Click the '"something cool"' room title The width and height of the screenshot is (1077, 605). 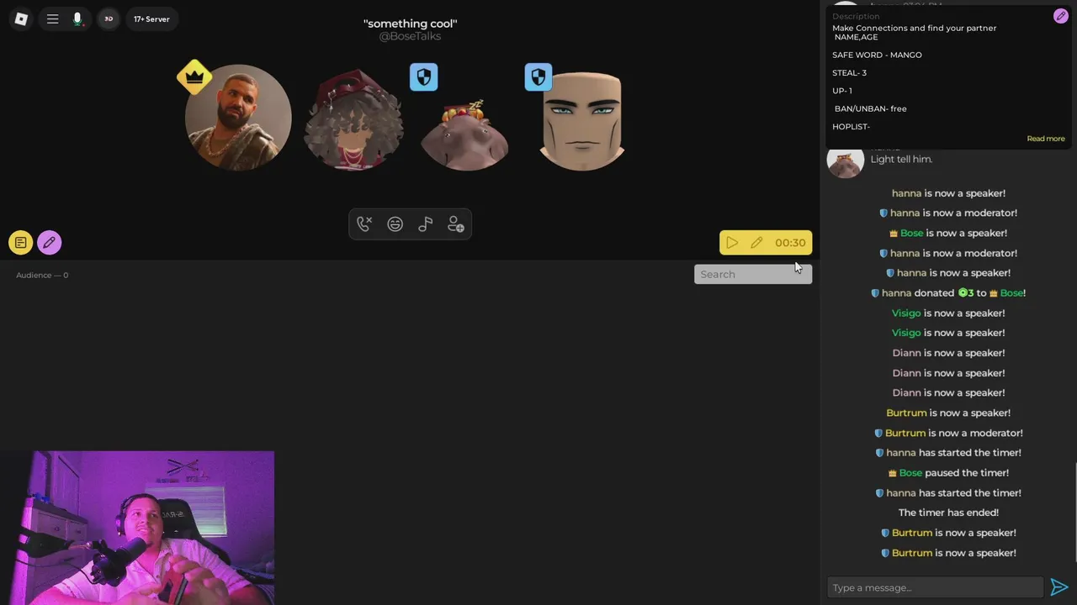point(411,24)
